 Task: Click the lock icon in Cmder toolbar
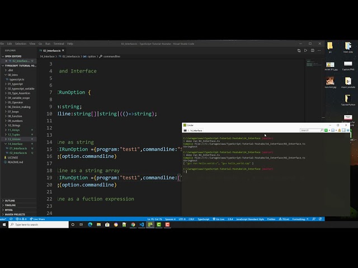click(340, 130)
